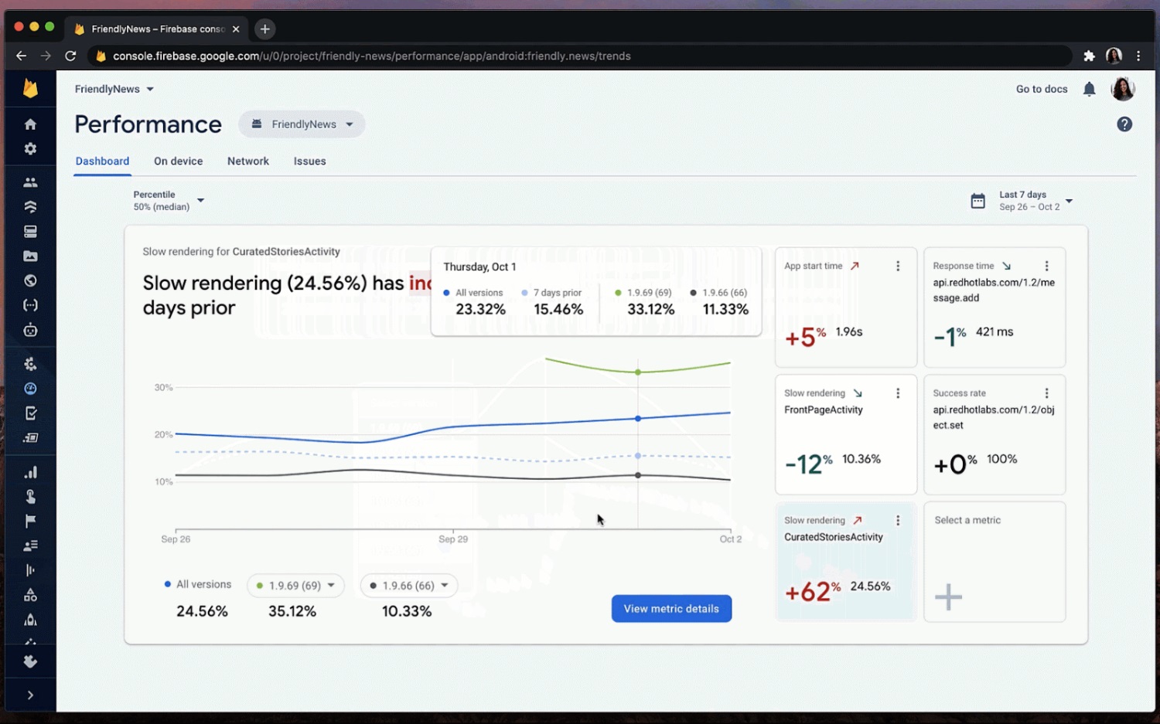Open Hosting globe icon in sidebar
The height and width of the screenshot is (724, 1160).
click(30, 280)
